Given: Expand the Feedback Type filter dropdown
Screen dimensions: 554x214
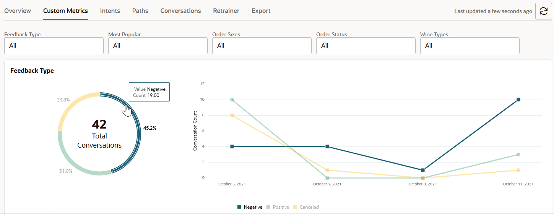Looking at the screenshot, I should (54, 46).
